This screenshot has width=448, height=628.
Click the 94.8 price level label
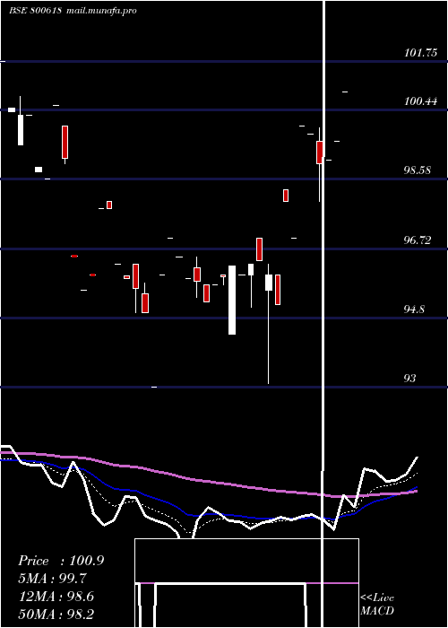click(x=414, y=310)
